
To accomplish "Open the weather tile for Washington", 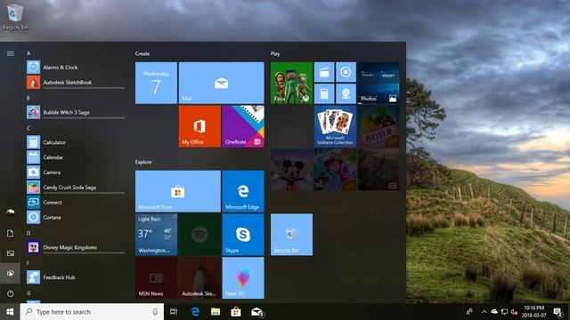I will click(157, 235).
